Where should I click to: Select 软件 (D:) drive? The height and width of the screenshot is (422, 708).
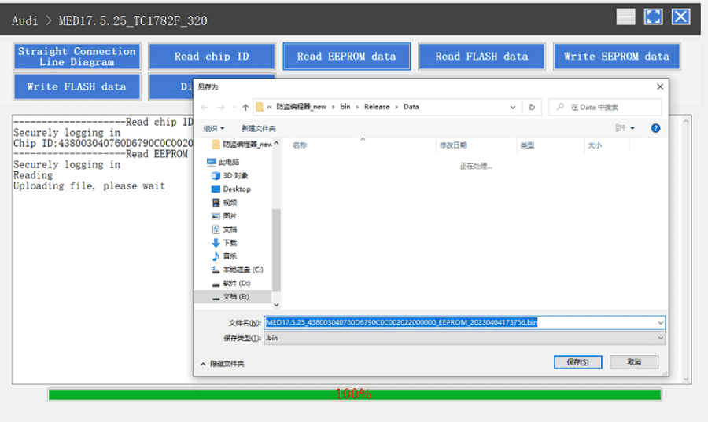[x=230, y=283]
